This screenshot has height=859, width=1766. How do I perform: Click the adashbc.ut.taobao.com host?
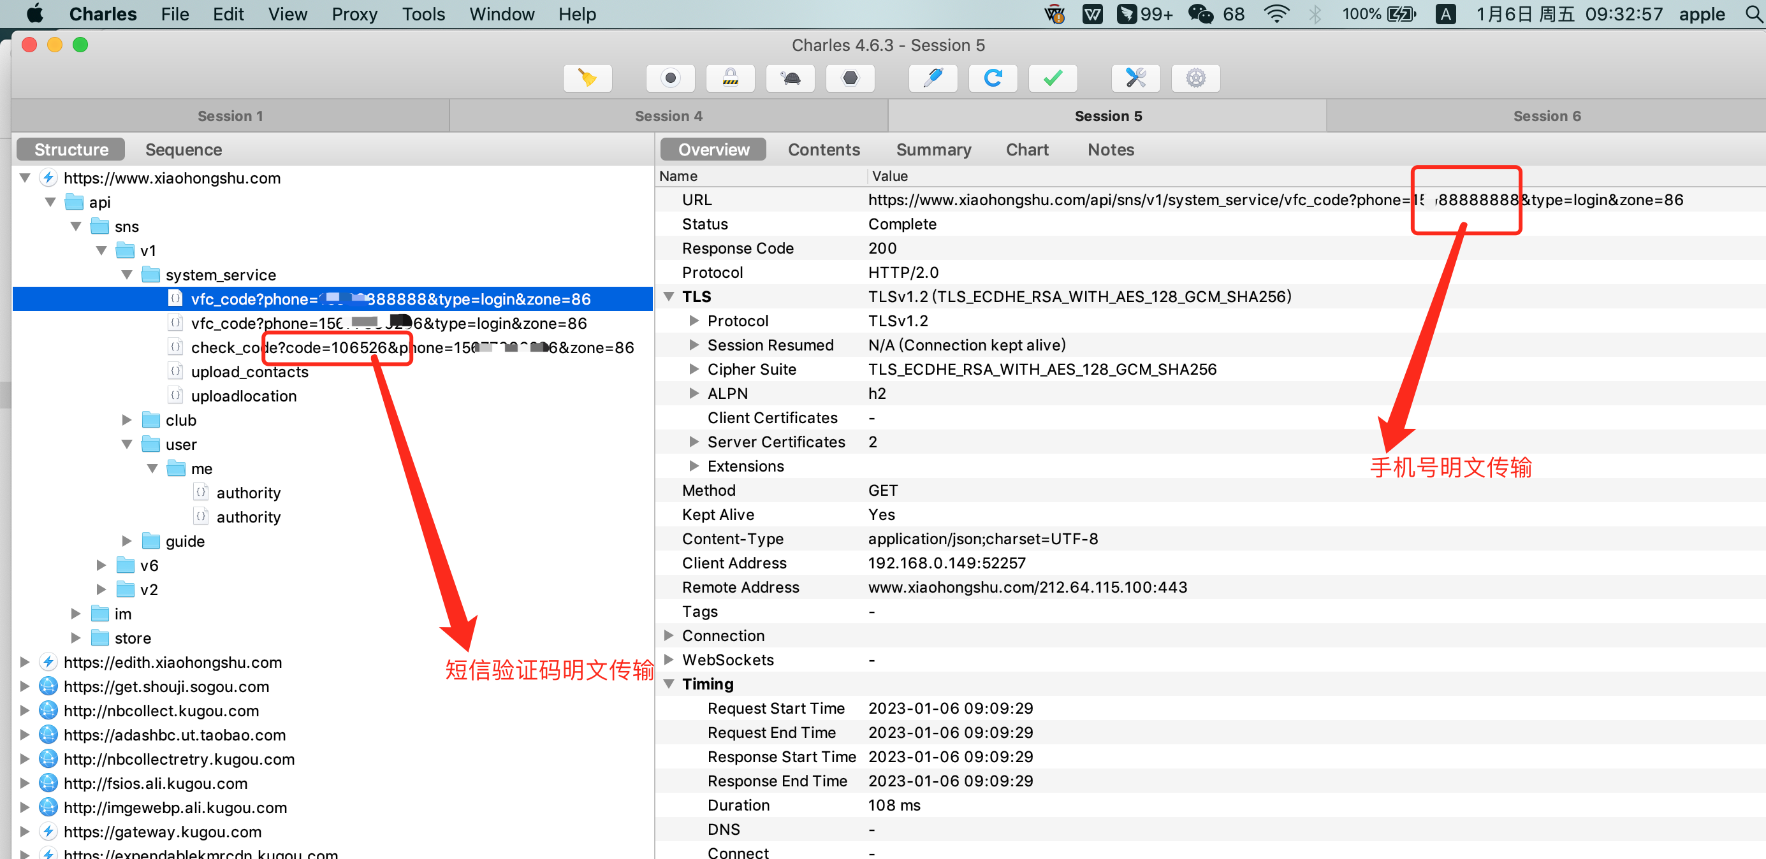point(175,735)
